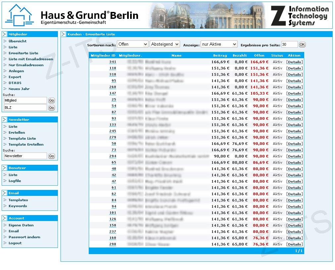This screenshot has height=270, width=335.
Task: Open Übersicht in the Mitglieder menu
Action: [18, 41]
